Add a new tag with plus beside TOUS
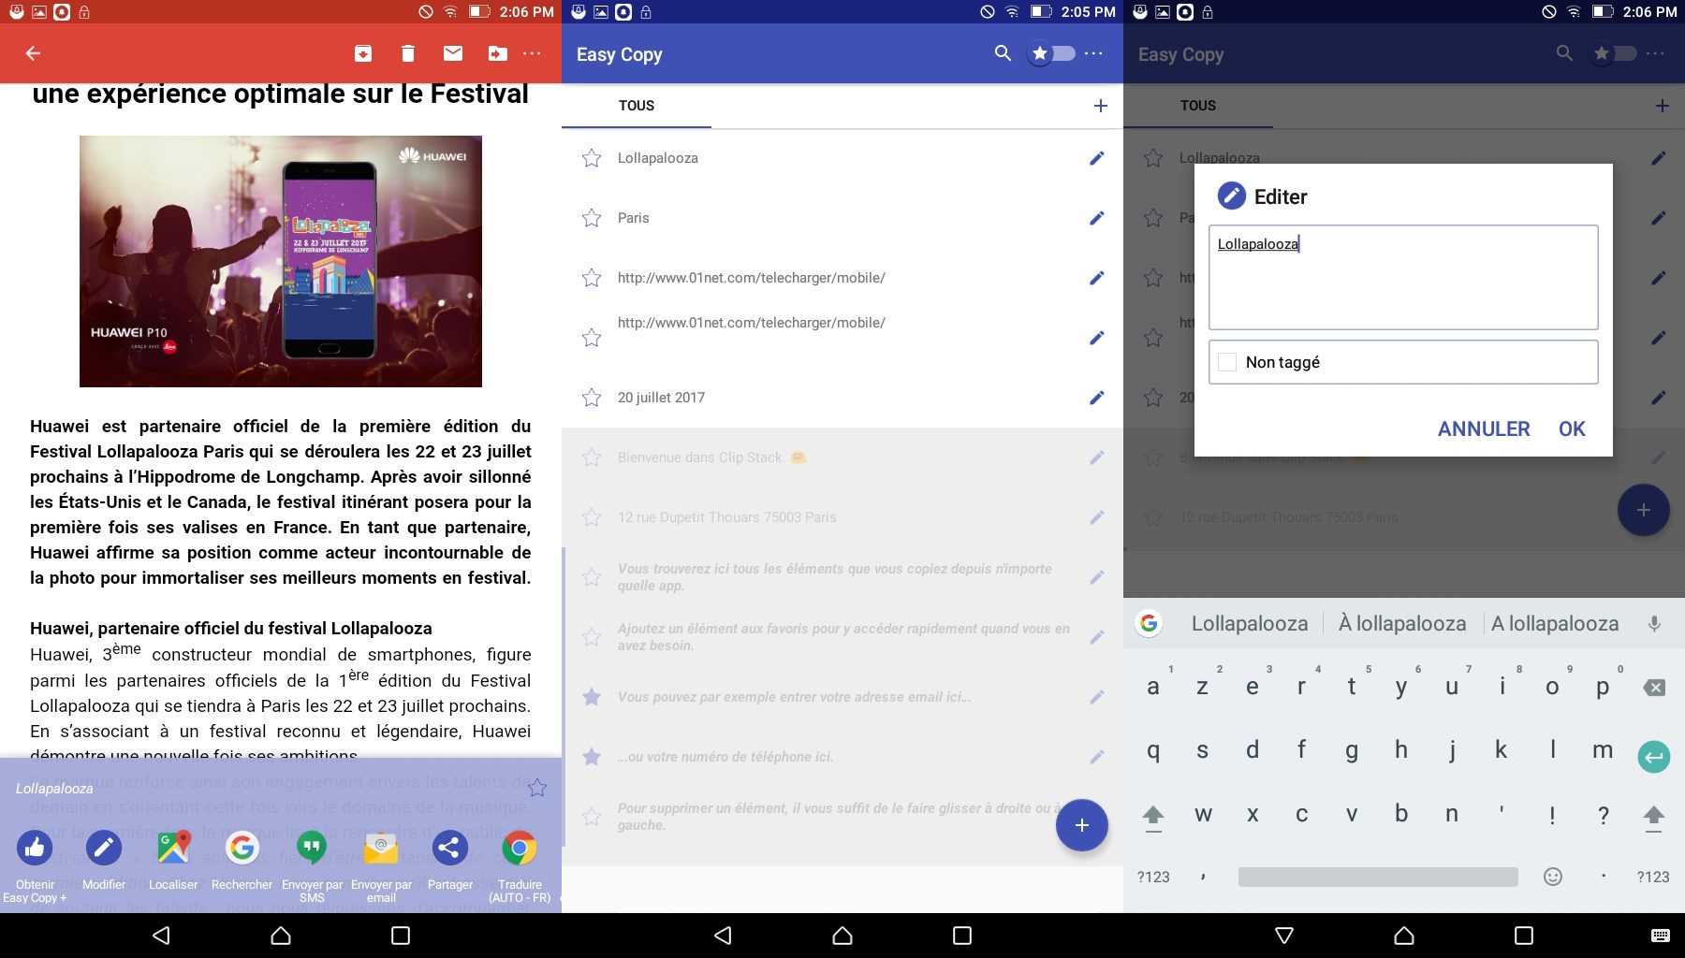This screenshot has height=958, width=1685. coord(1101,106)
